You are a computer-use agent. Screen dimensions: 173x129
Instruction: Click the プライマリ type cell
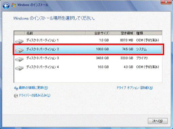(142, 58)
